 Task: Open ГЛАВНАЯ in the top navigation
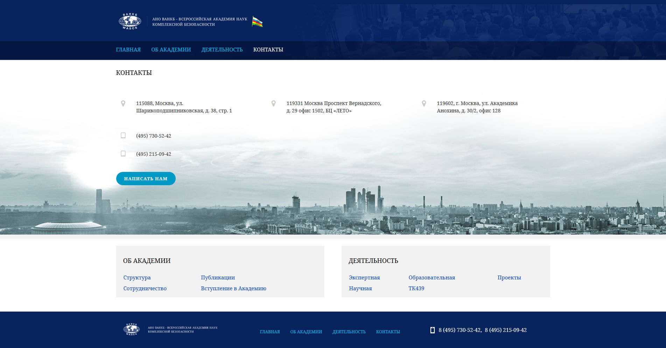click(128, 50)
